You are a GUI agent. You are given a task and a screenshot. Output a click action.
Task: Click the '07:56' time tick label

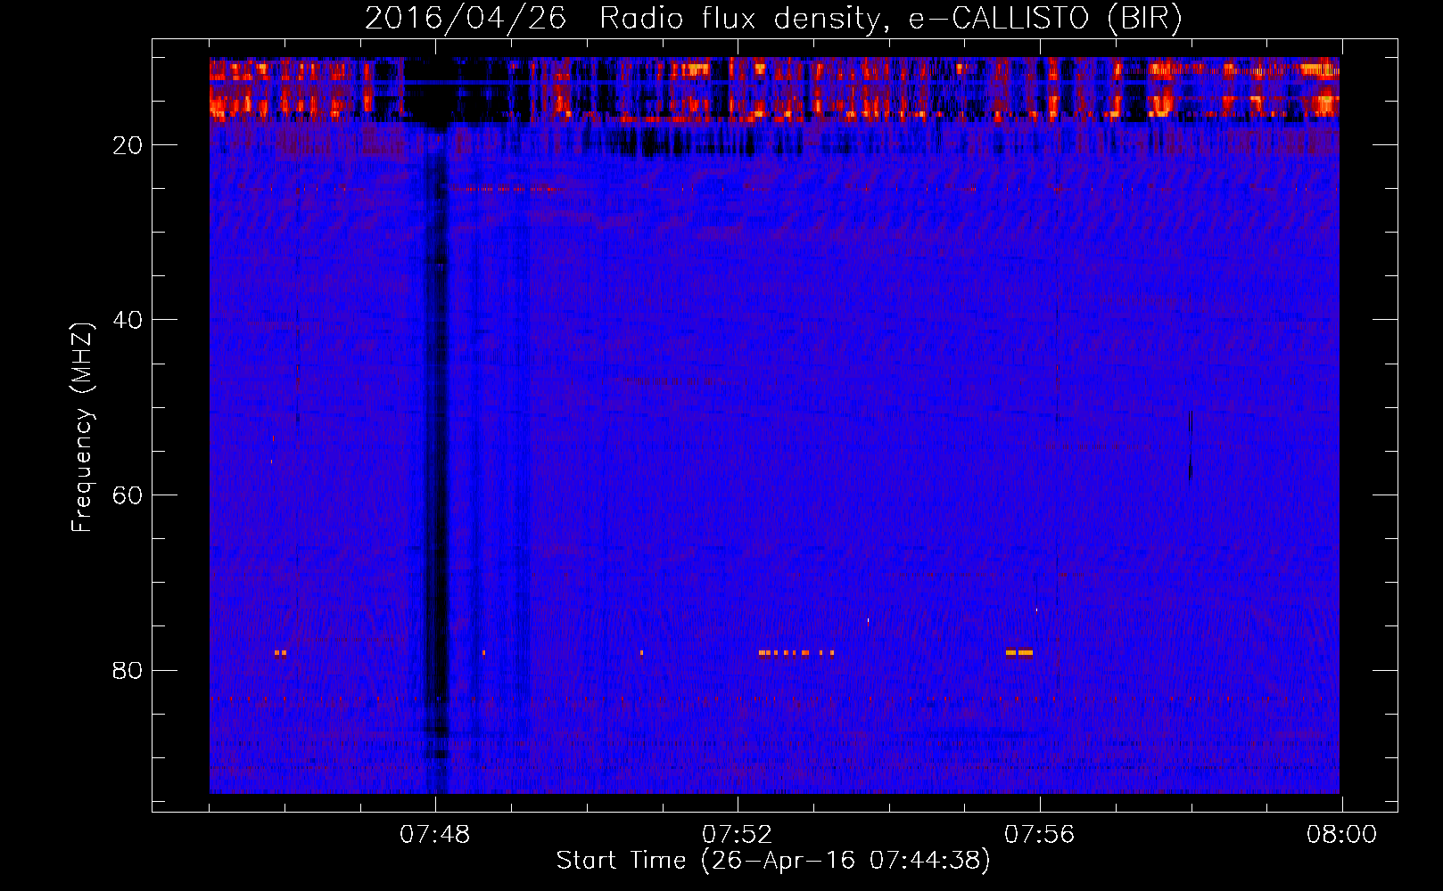point(1040,835)
